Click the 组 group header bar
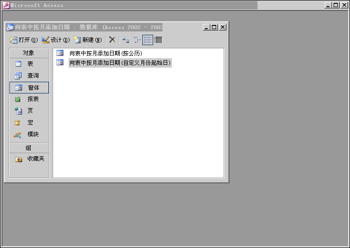The image size is (350, 248). click(29, 148)
